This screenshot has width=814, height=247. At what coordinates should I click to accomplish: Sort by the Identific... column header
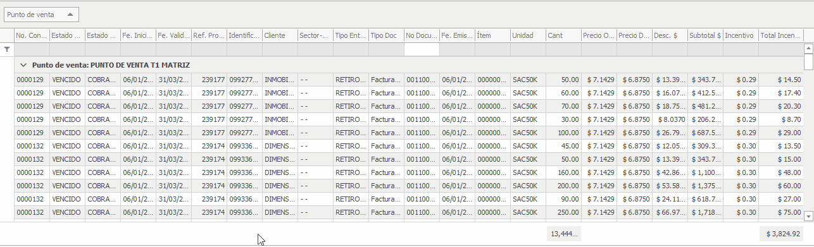[244, 35]
